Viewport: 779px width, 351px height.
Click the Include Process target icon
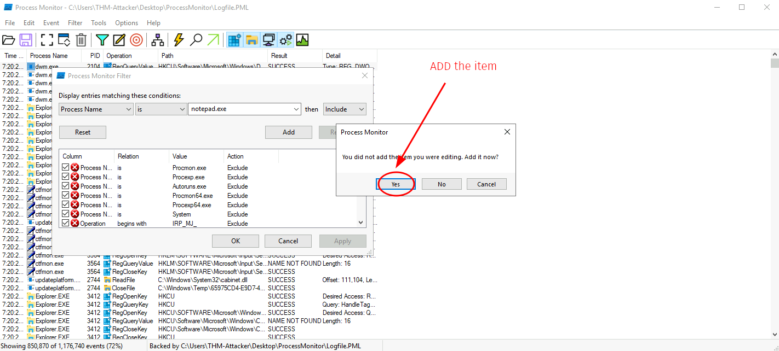point(136,40)
